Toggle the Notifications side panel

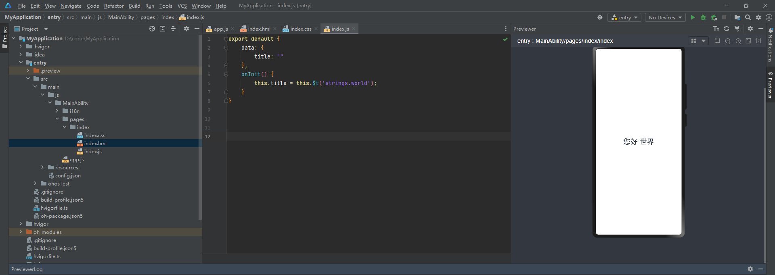tap(771, 45)
